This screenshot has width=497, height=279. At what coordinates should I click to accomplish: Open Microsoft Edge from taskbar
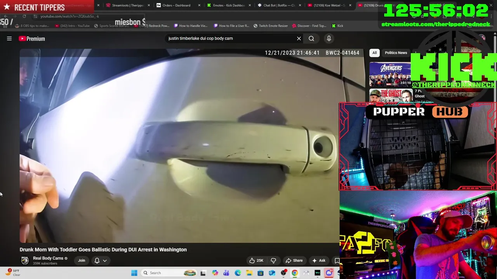pos(238,273)
